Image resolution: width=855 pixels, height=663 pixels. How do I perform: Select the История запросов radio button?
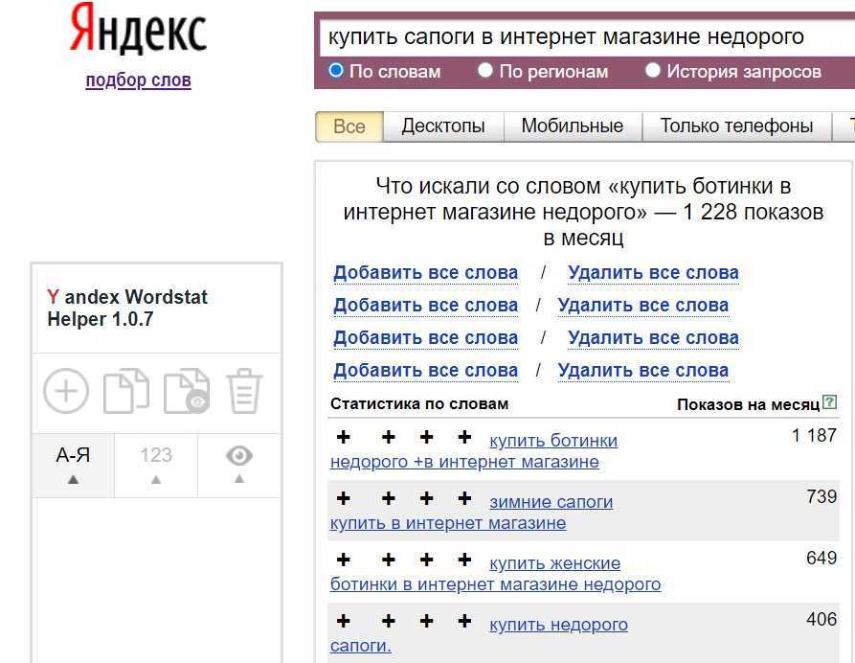tap(653, 70)
